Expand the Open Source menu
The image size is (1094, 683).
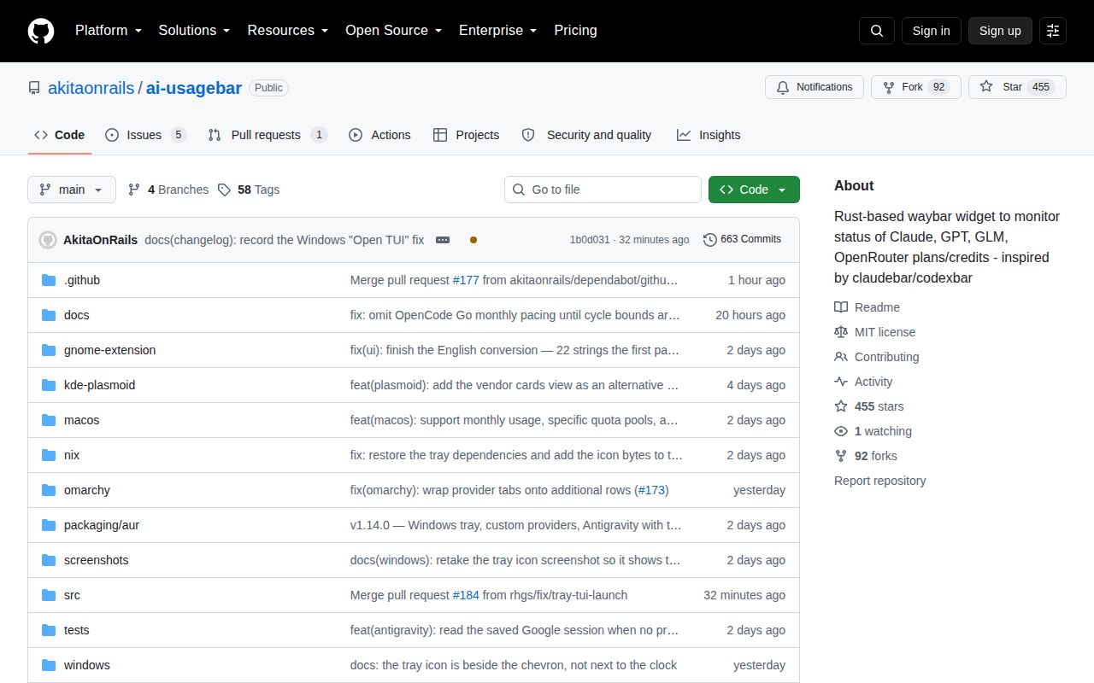[x=393, y=31]
